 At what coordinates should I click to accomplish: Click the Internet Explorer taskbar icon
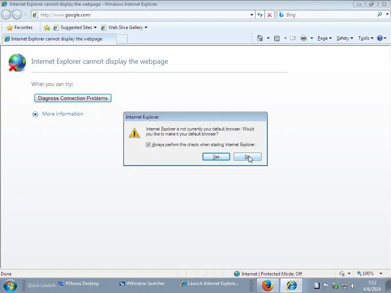click(291, 285)
